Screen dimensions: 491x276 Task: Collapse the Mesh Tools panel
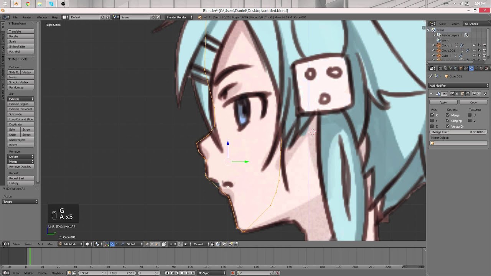[9, 59]
